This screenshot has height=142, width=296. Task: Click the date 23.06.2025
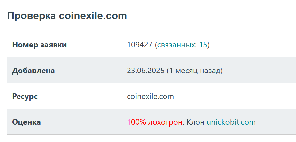point(145,71)
